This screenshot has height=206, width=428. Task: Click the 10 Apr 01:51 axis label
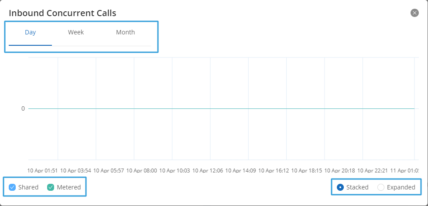43,171
